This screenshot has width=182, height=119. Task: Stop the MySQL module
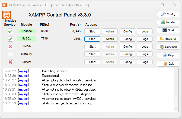(92, 39)
